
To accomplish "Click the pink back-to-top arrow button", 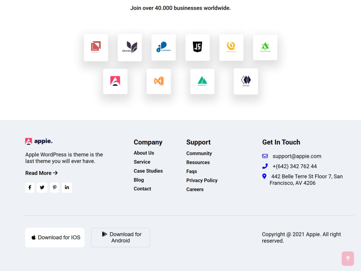I will [348, 259].
